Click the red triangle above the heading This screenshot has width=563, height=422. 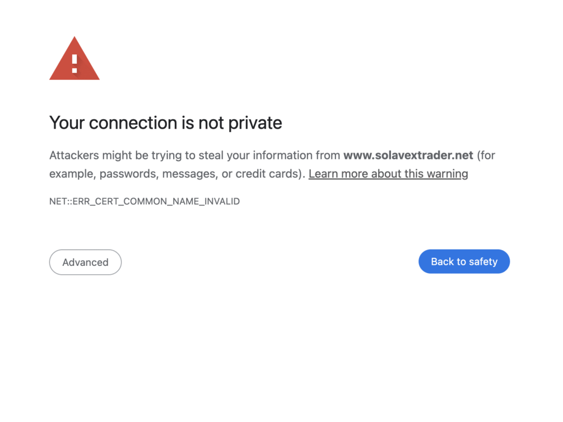coord(74,60)
